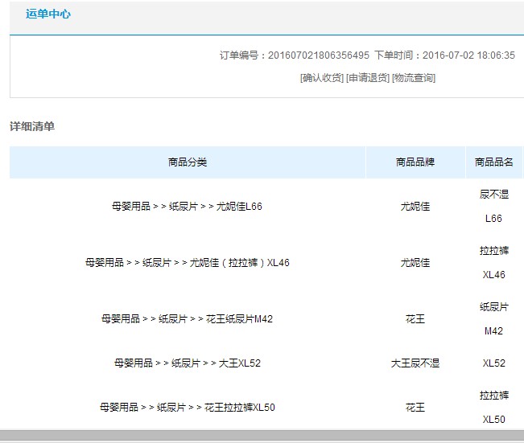Click the 商品分类 column header
Image resolution: width=524 pixels, height=443 pixels.
coord(188,162)
